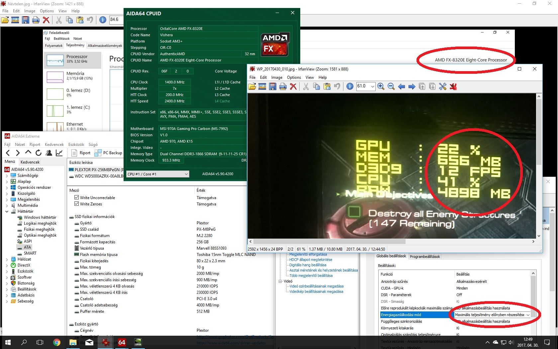The image size is (558, 349).
Task: Copy the WP_20170430_010.jpg image to clipboard
Action: (x=317, y=86)
